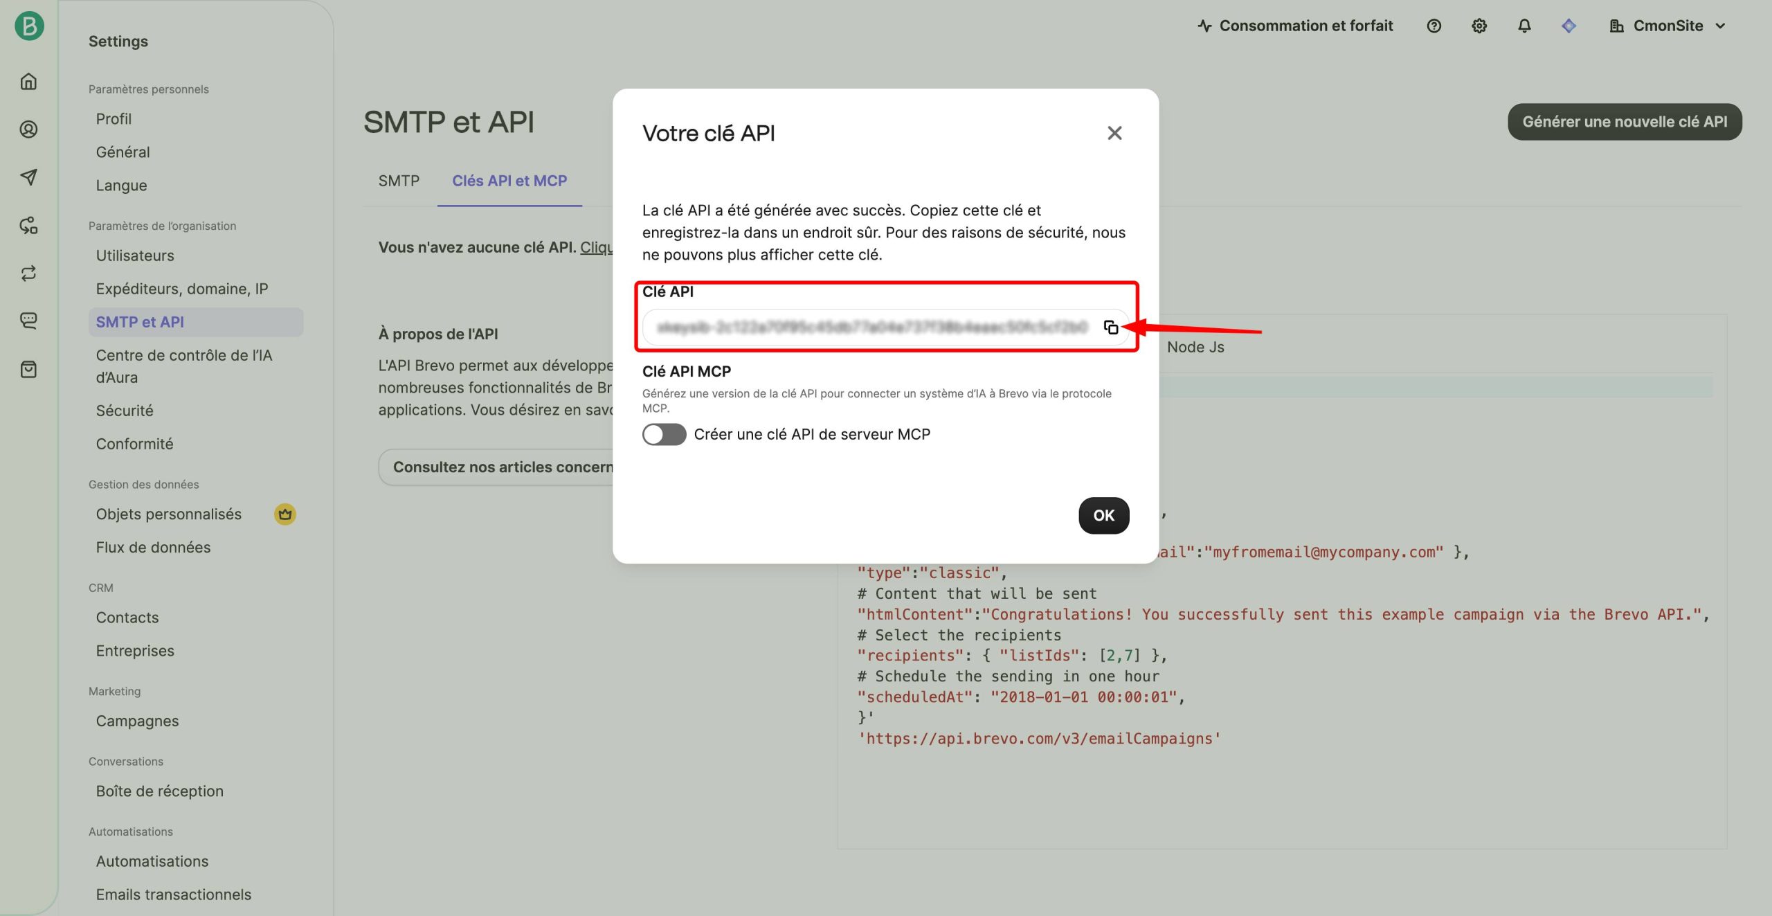Open help question mark icon
The width and height of the screenshot is (1772, 916).
(x=1434, y=26)
